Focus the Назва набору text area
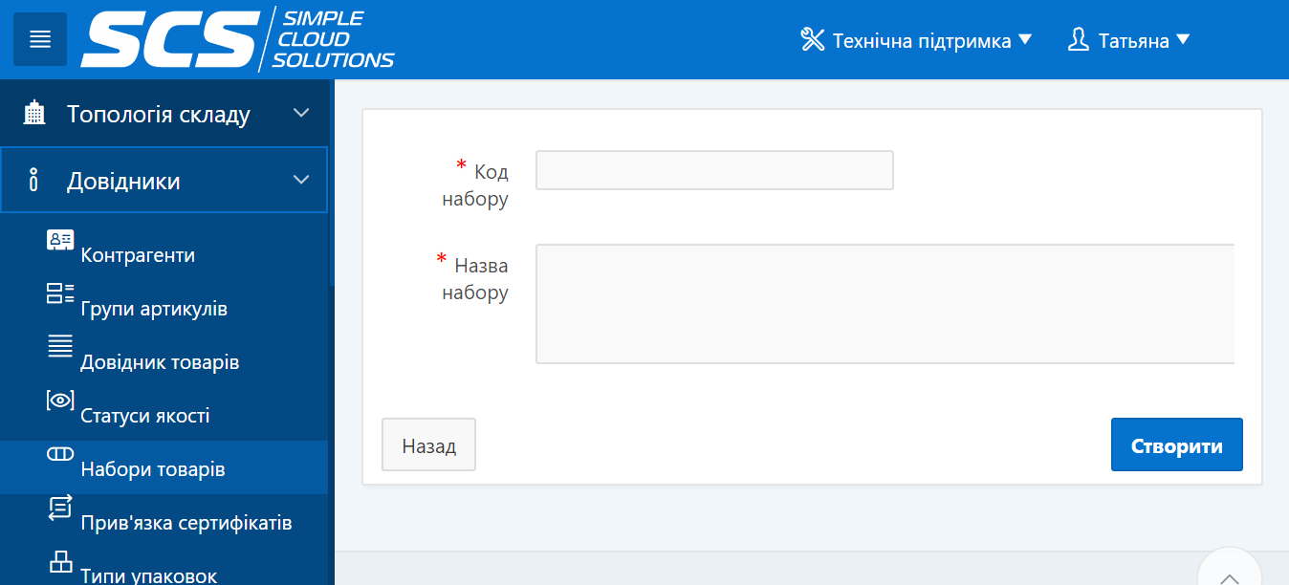The width and height of the screenshot is (1289, 585). point(885,304)
